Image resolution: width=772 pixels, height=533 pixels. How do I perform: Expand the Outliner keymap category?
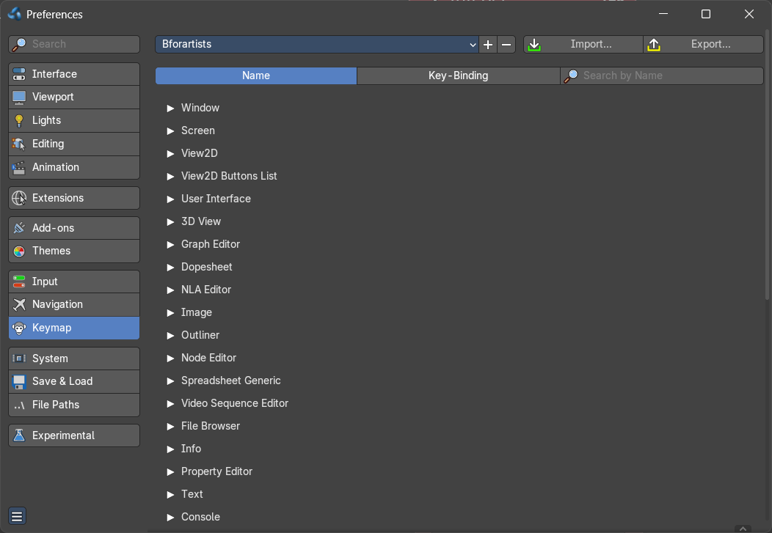(170, 335)
